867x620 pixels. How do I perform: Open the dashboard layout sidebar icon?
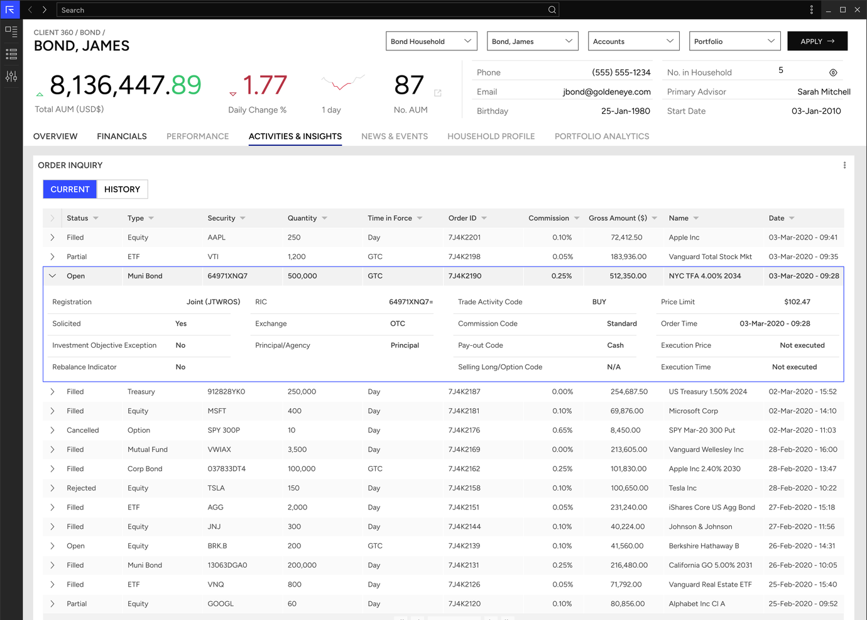(11, 31)
